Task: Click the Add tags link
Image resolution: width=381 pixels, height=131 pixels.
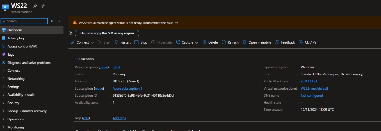Action: pos(119,118)
